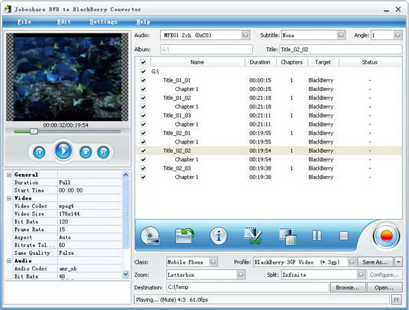
Task: Pause the conversion with the pause icon
Action: click(x=317, y=236)
